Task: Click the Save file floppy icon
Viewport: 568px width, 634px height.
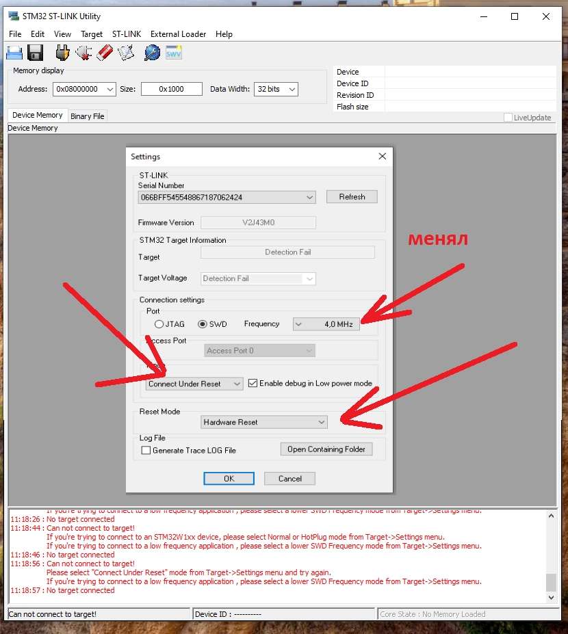Action: [x=35, y=53]
